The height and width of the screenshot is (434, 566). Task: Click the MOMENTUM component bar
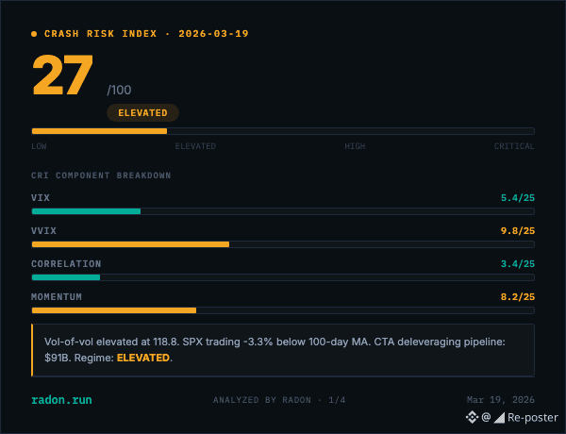pyautogui.click(x=283, y=310)
